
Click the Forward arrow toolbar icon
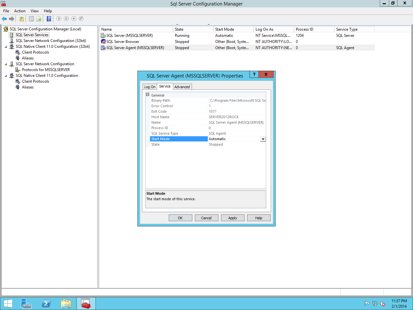[12, 19]
